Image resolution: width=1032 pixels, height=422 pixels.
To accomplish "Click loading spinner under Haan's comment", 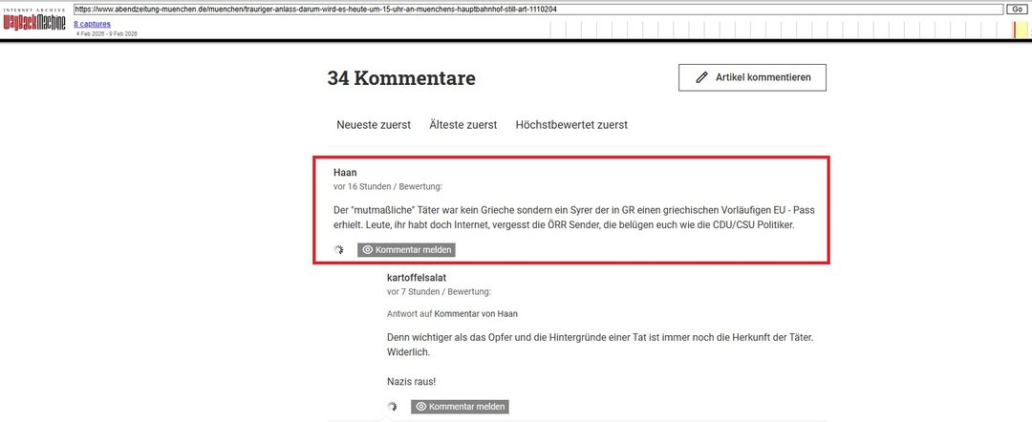I will (x=338, y=250).
